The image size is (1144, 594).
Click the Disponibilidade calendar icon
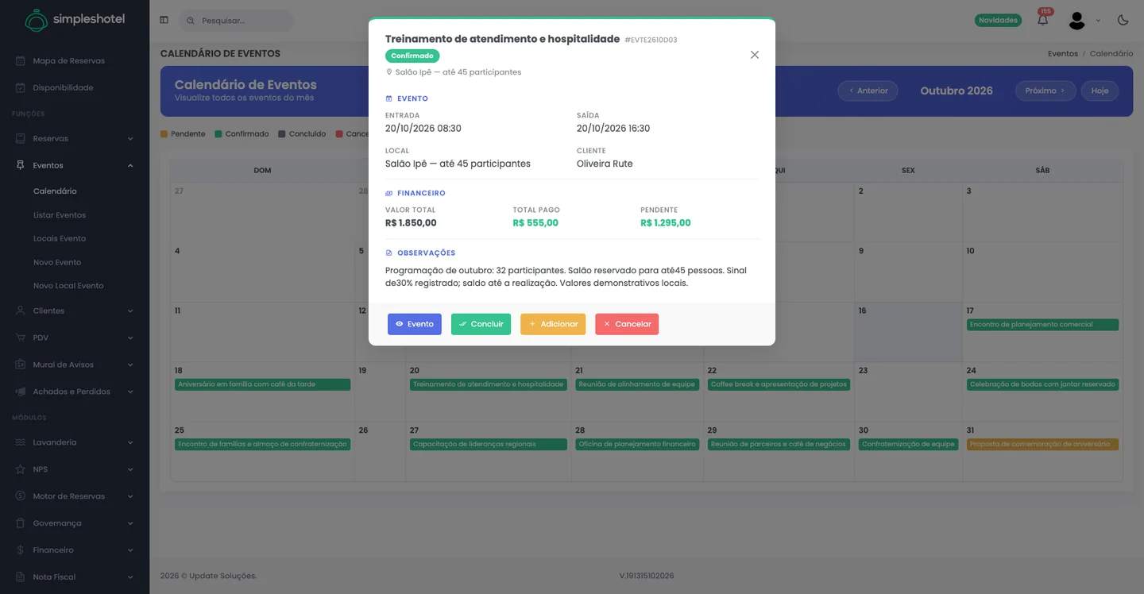(21, 87)
